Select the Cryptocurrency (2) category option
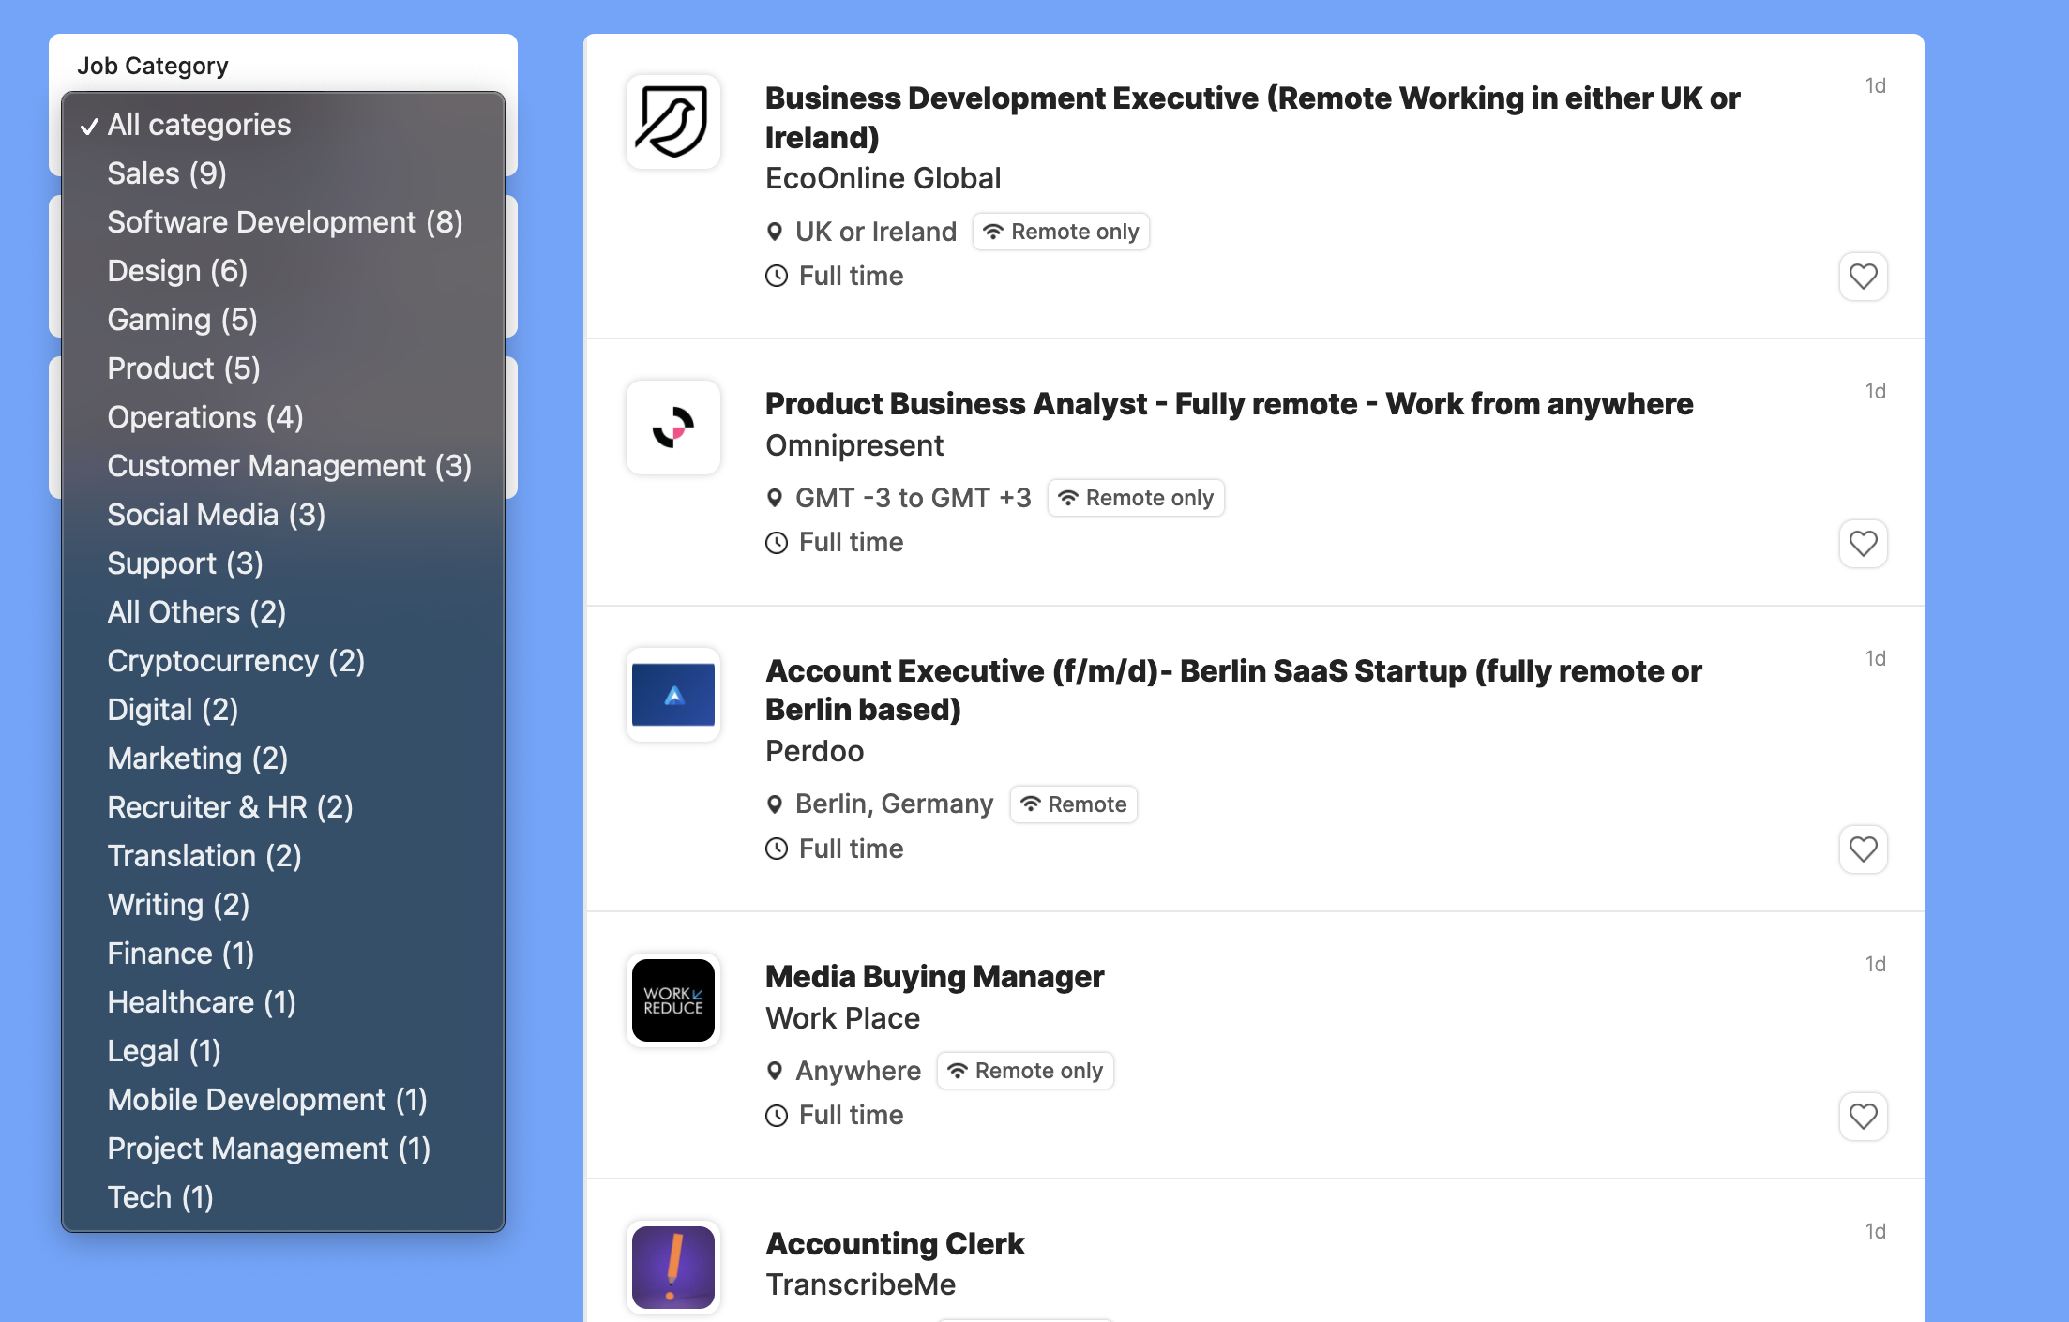The height and width of the screenshot is (1322, 2069). (235, 661)
